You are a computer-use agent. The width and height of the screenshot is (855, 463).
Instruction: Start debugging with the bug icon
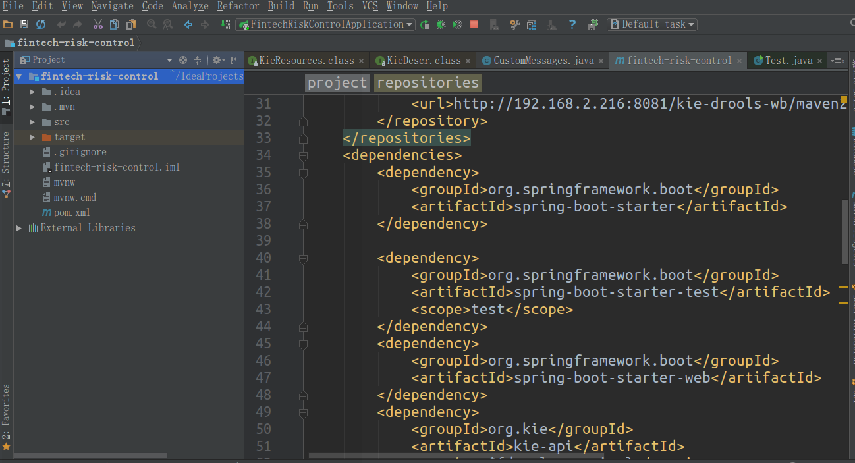click(441, 24)
